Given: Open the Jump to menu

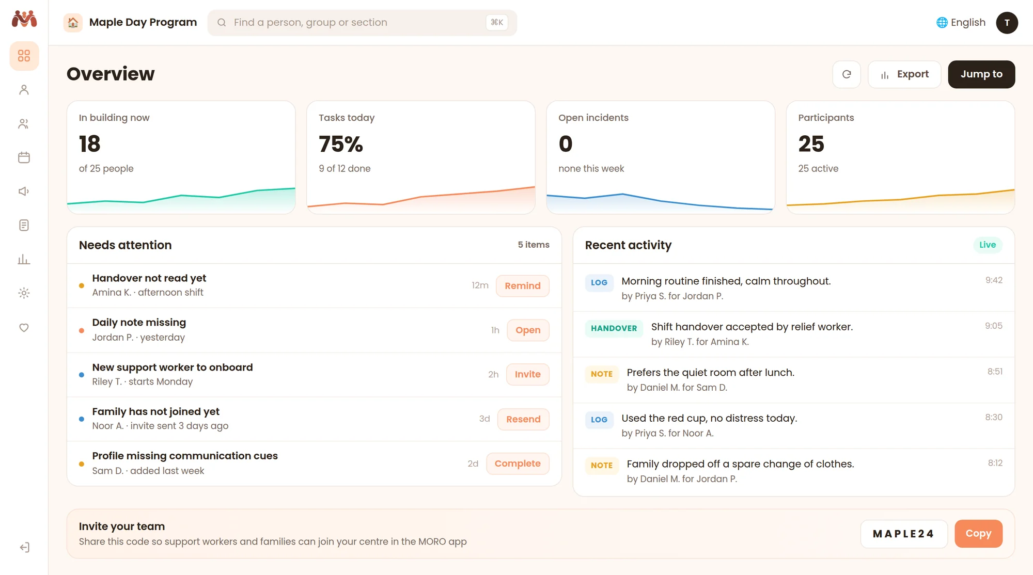Looking at the screenshot, I should coord(981,74).
